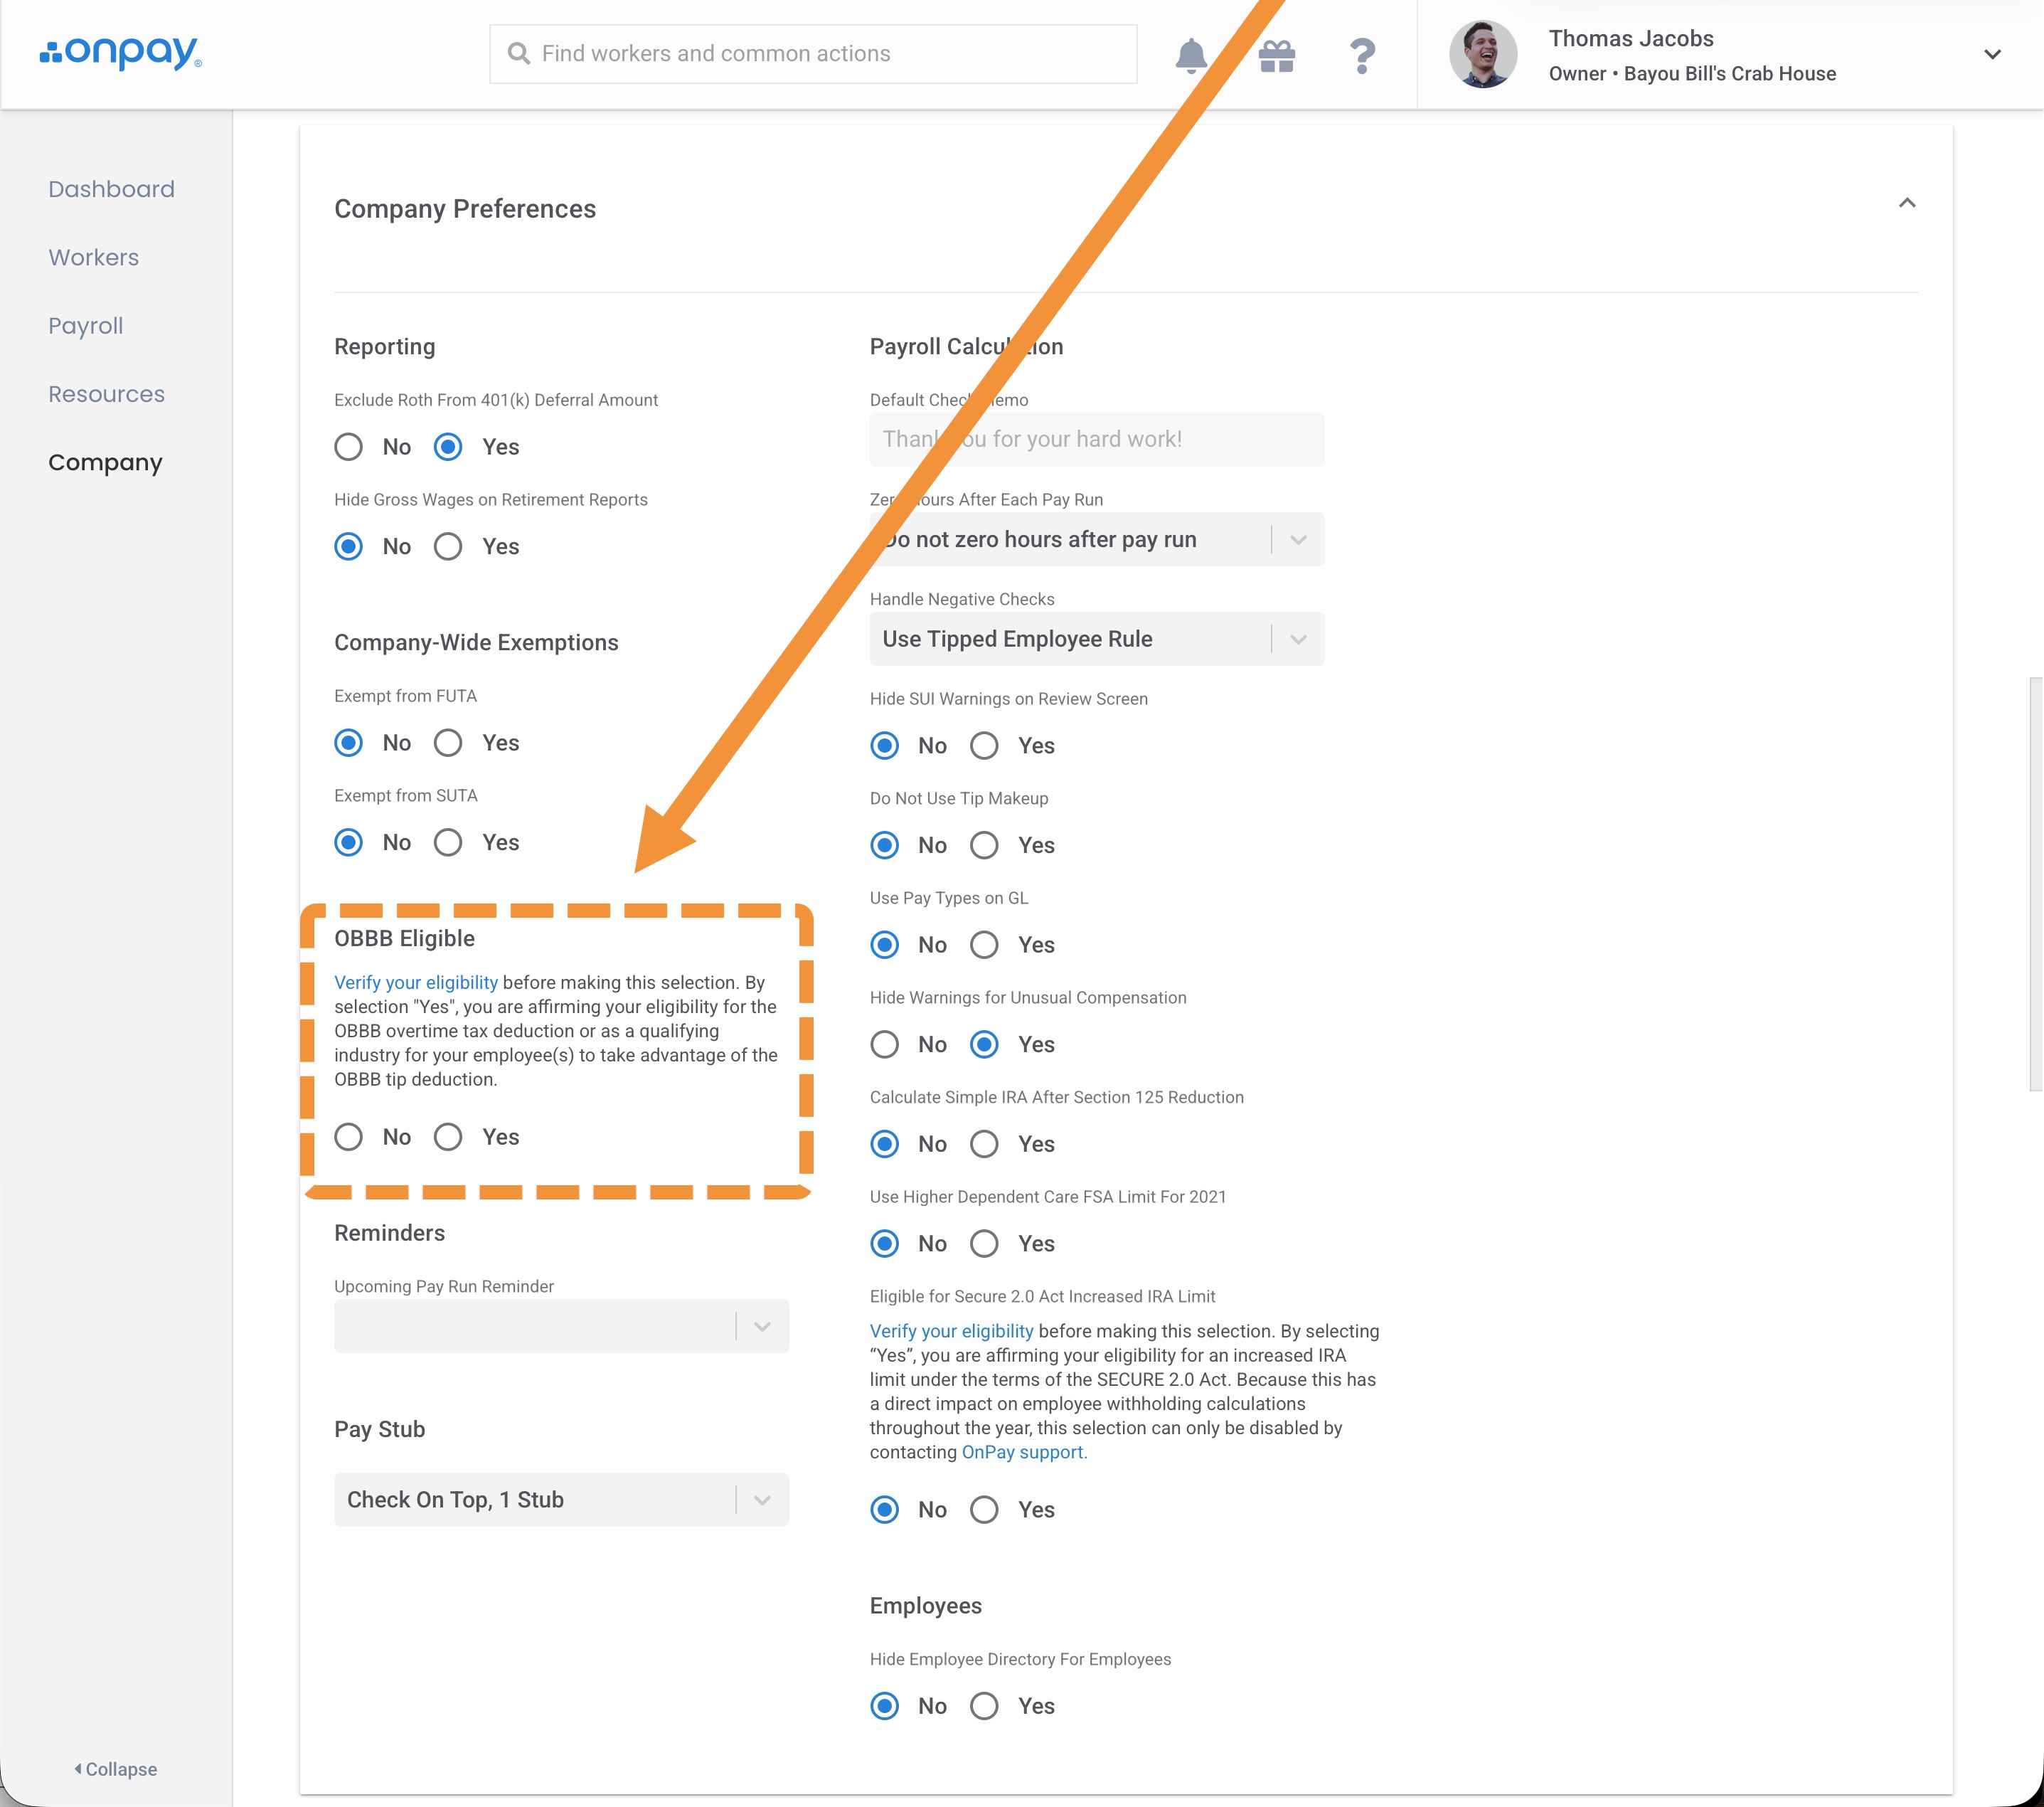Image resolution: width=2044 pixels, height=1807 pixels.
Task: Click the gift rewards icon
Action: coord(1277,55)
